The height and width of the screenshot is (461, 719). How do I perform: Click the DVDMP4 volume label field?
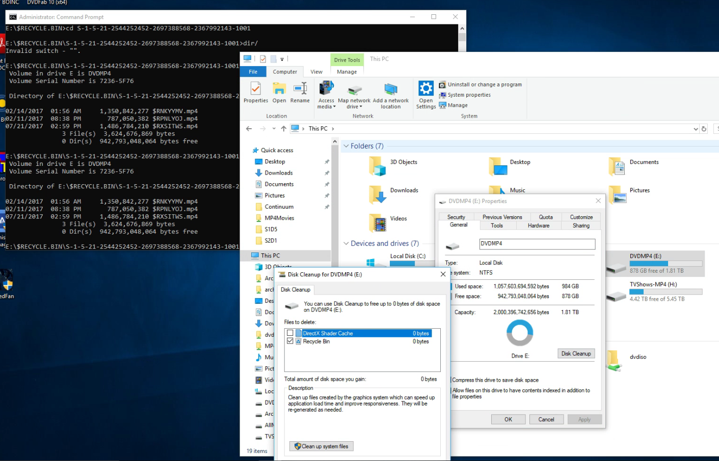537,244
